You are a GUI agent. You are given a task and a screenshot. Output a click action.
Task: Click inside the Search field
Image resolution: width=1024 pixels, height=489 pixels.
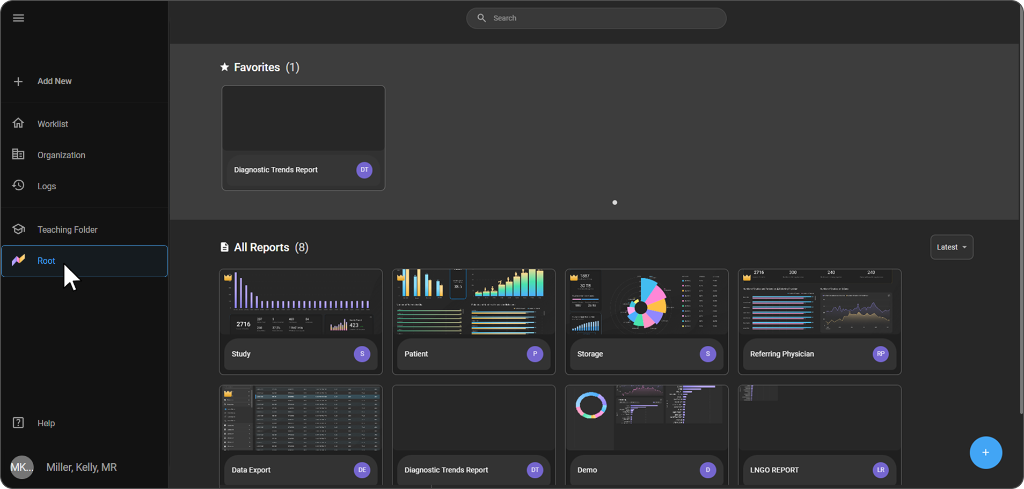click(601, 18)
